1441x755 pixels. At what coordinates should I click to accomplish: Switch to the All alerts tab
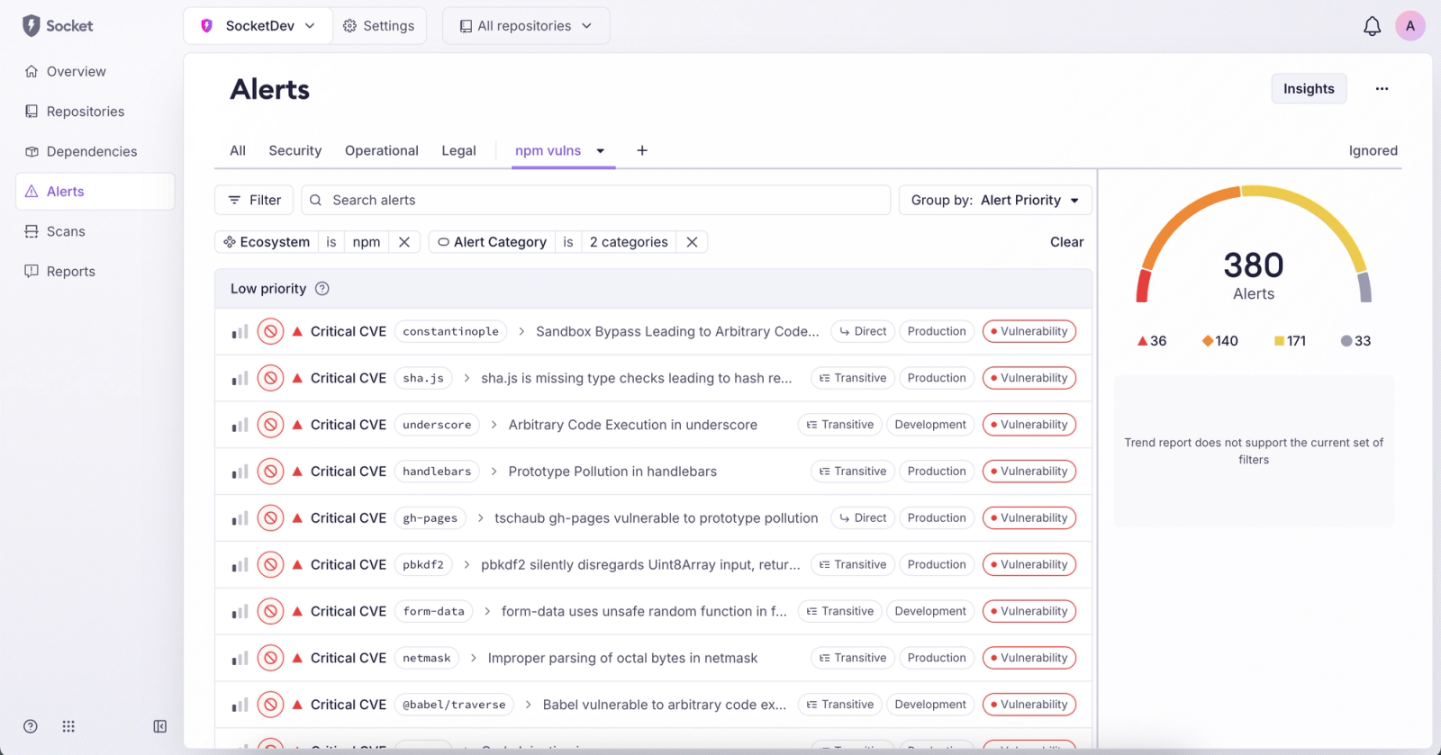(x=238, y=150)
